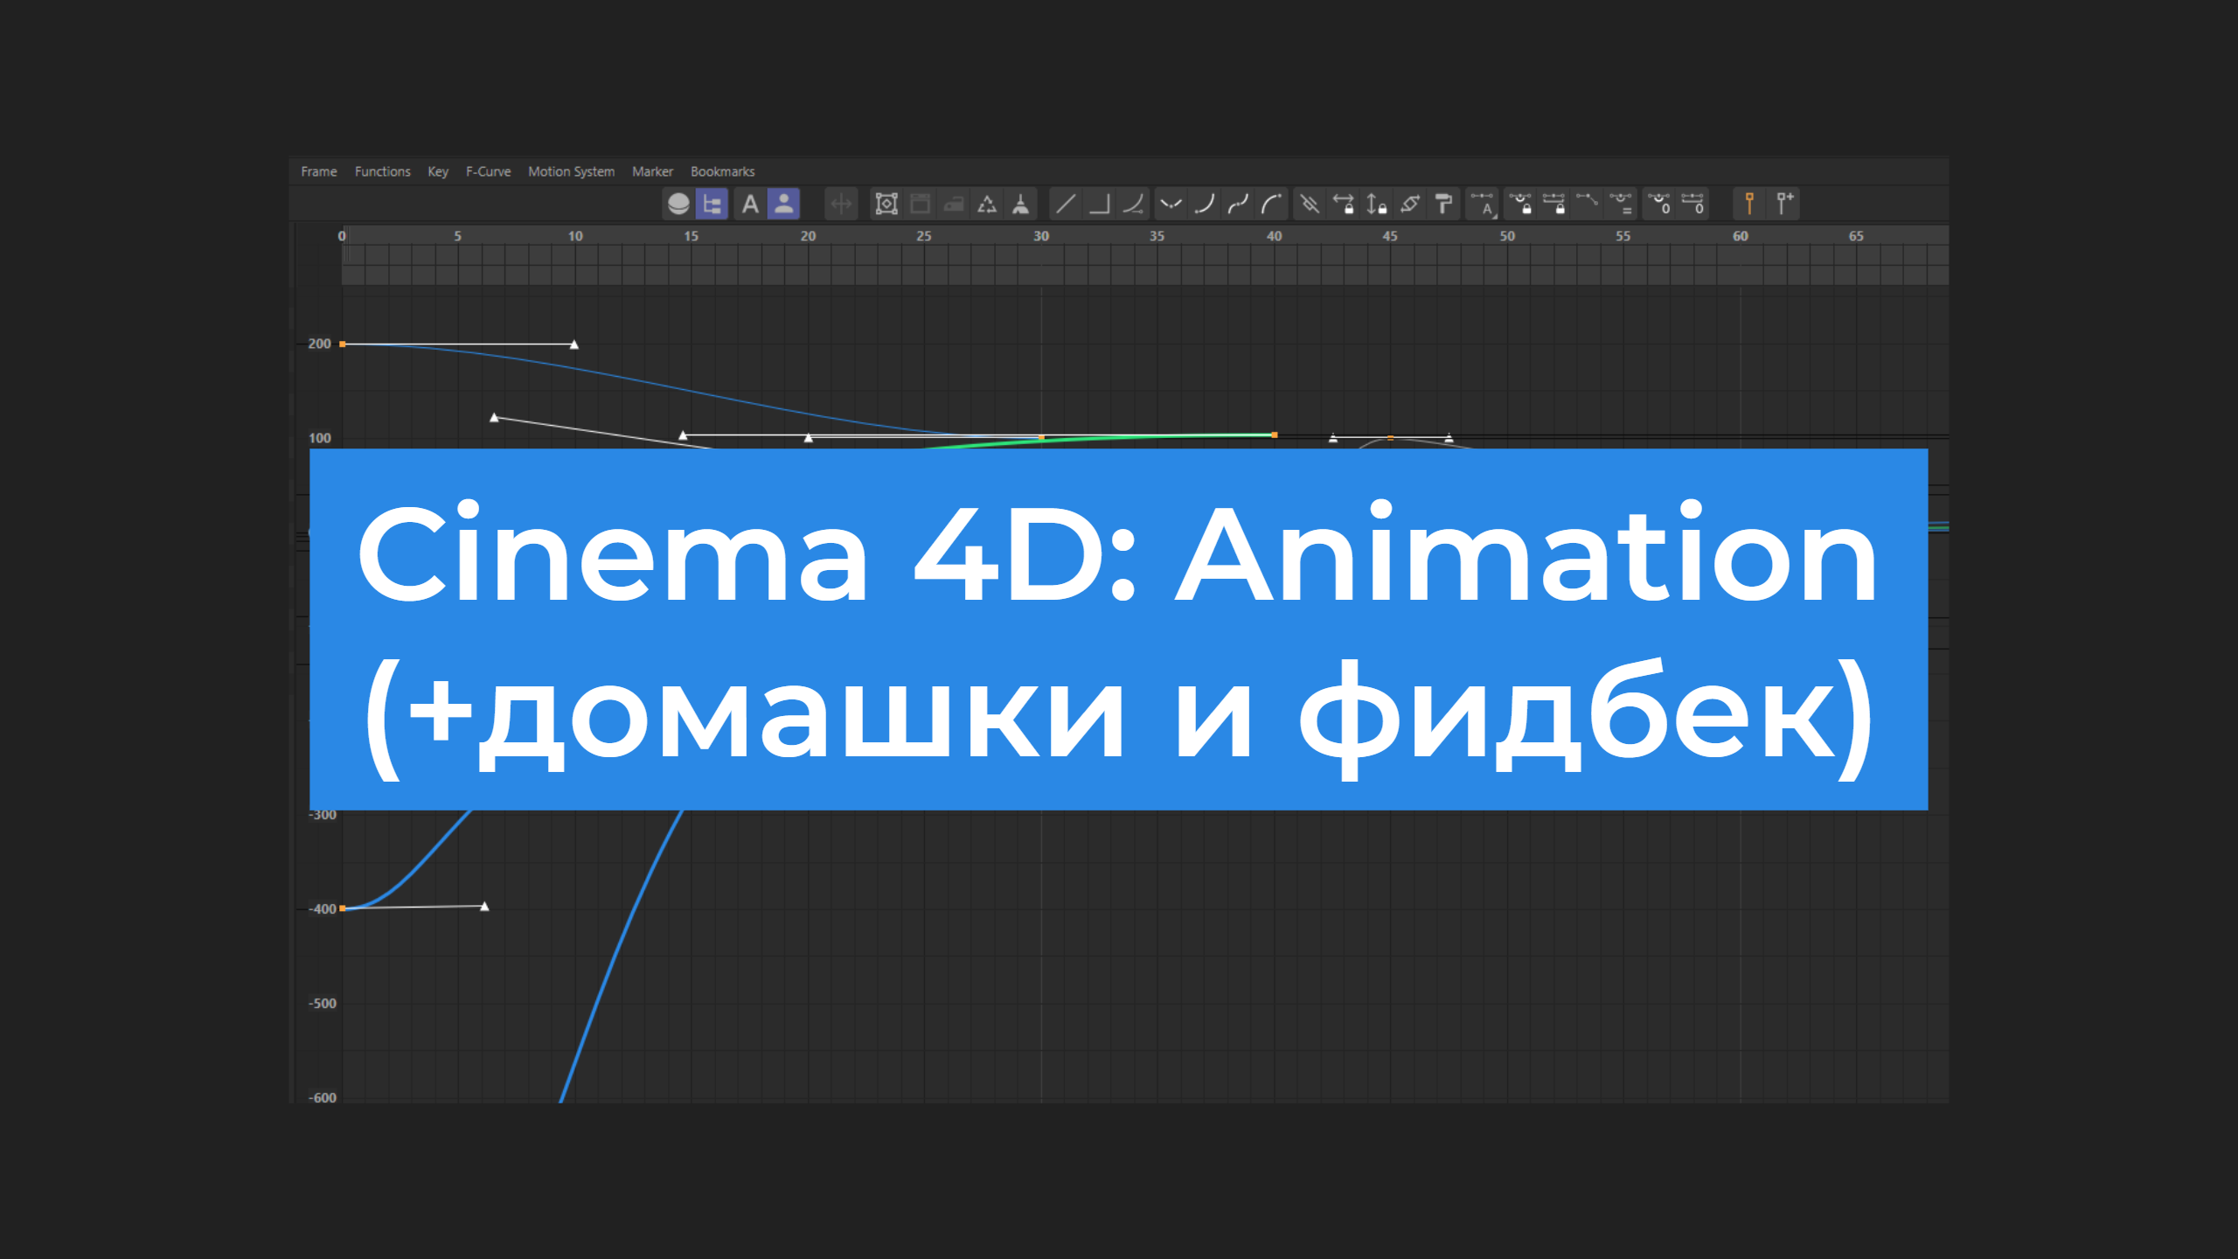Image resolution: width=2238 pixels, height=1259 pixels.
Task: Toggle the Automatic mode A button
Action: click(x=749, y=204)
